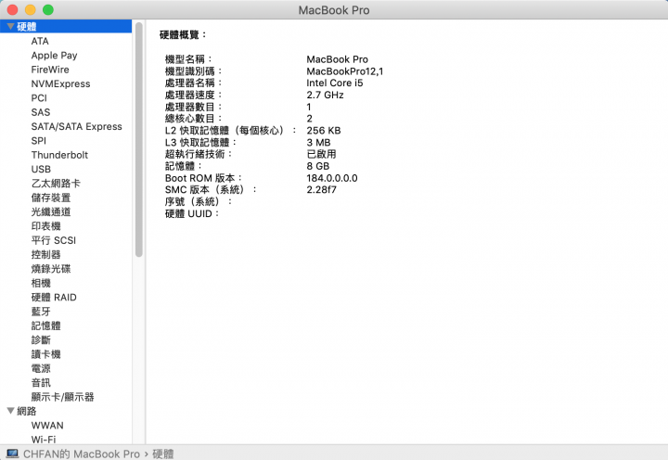
Task: Select 讀卡機 in the sidebar
Action: coord(46,354)
